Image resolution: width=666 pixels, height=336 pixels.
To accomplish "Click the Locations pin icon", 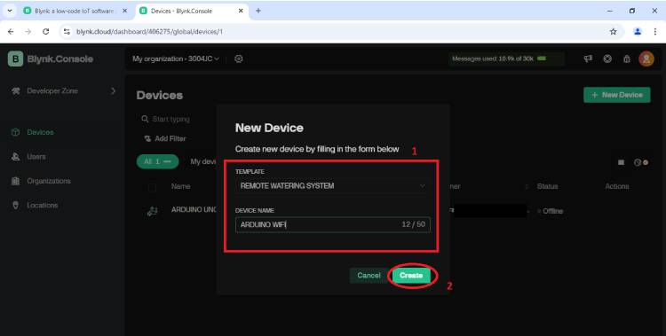I will click(x=16, y=205).
